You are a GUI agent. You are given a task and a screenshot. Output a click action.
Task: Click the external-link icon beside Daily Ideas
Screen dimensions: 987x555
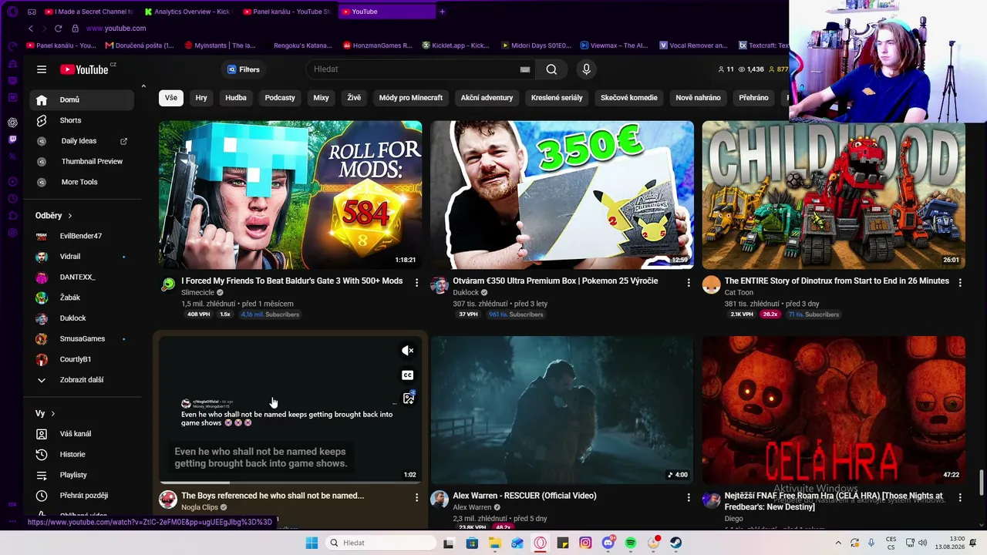coord(123,141)
